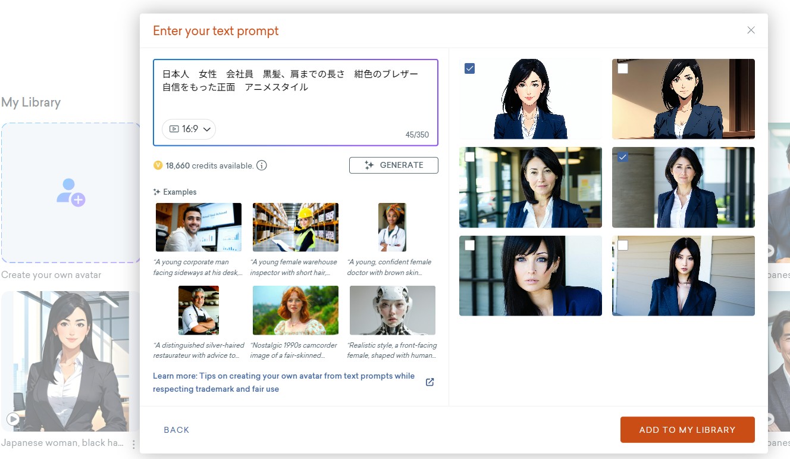Image resolution: width=790 pixels, height=459 pixels.
Task: Click the sparkle icon beside Examples
Action: coord(156,192)
